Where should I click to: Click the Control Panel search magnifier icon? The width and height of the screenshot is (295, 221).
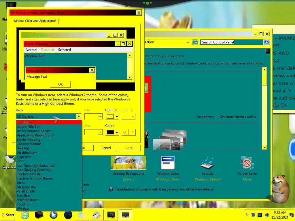click(x=267, y=42)
